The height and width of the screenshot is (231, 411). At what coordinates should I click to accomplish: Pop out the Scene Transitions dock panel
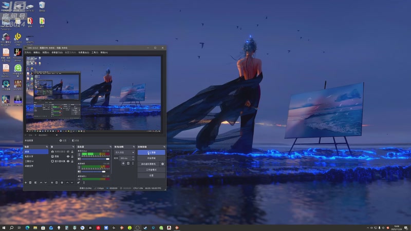[134, 147]
